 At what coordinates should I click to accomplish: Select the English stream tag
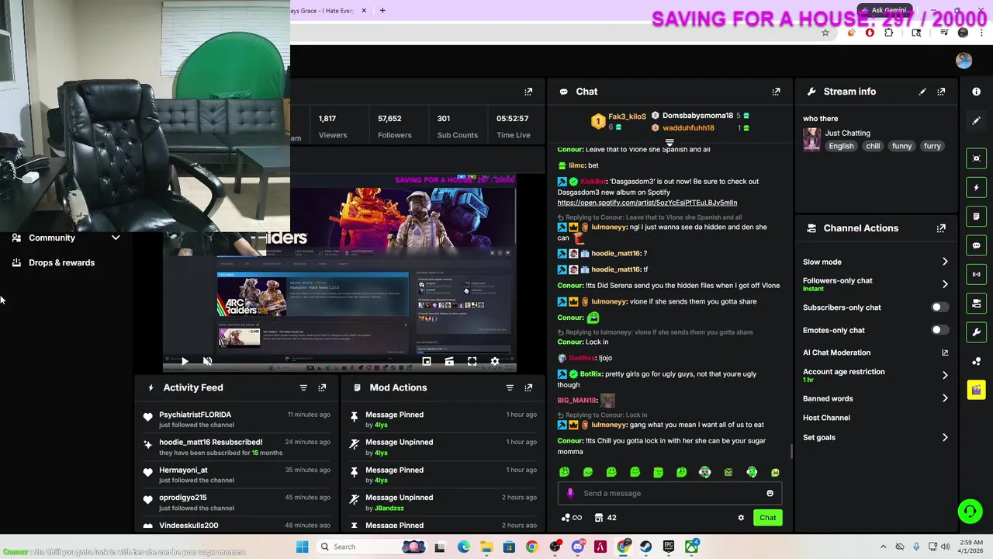click(x=841, y=146)
